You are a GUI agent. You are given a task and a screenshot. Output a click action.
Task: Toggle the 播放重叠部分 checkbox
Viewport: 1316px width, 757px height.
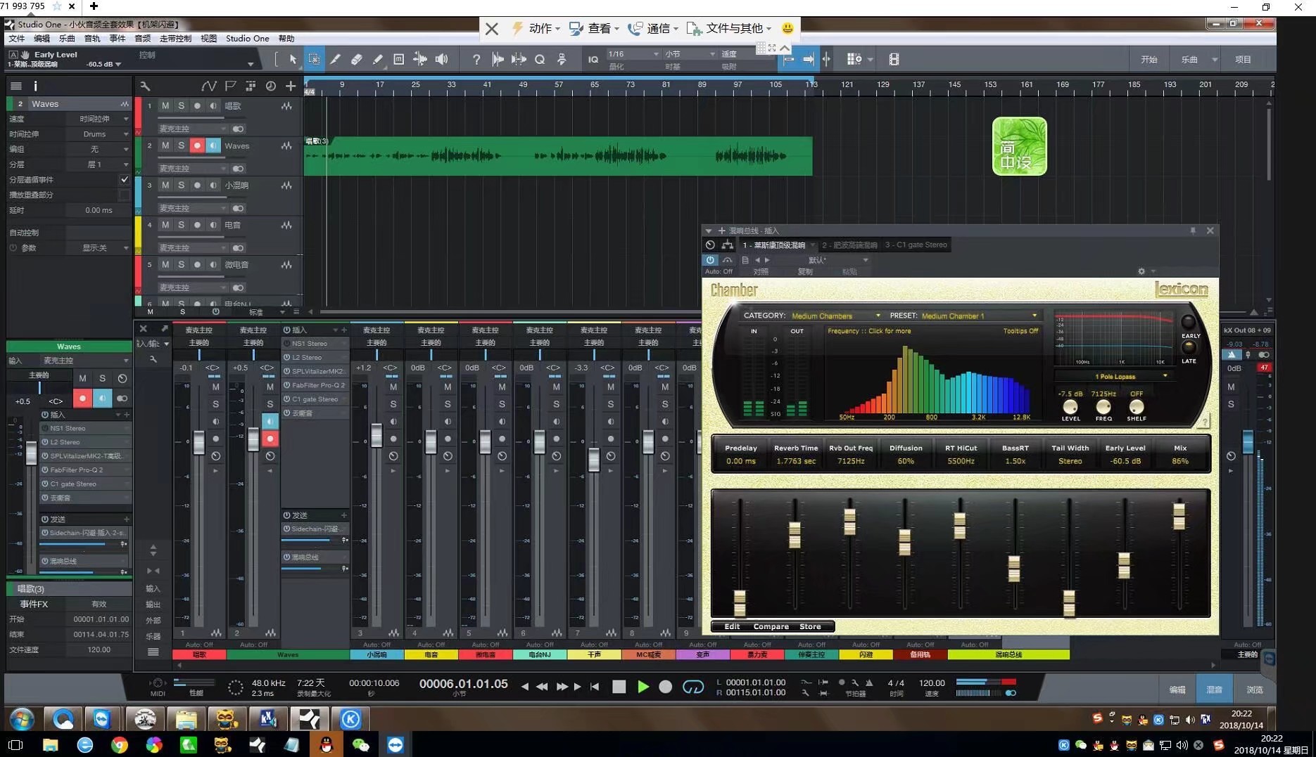click(x=125, y=195)
